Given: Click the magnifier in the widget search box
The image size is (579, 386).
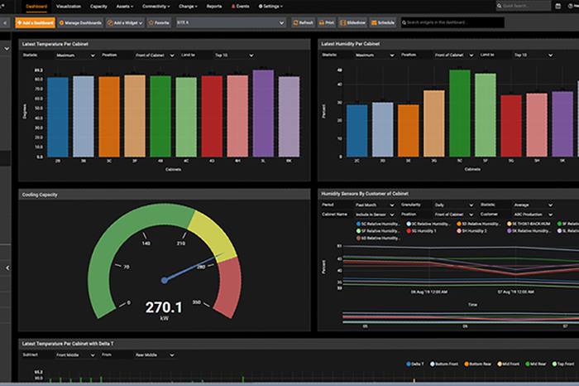Looking at the screenshot, I should [x=404, y=23].
